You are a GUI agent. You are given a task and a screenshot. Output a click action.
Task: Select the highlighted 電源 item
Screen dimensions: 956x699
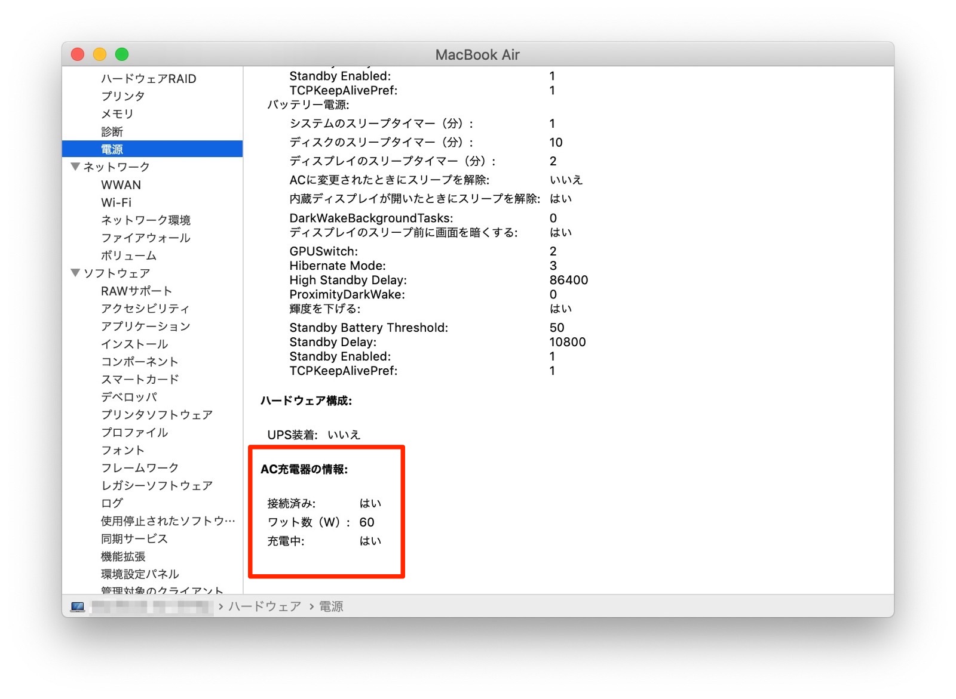coord(152,149)
